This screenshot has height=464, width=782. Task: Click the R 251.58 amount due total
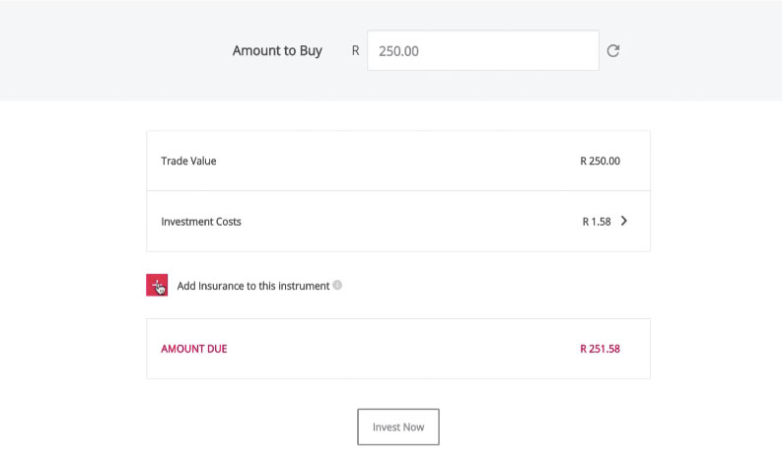click(601, 349)
